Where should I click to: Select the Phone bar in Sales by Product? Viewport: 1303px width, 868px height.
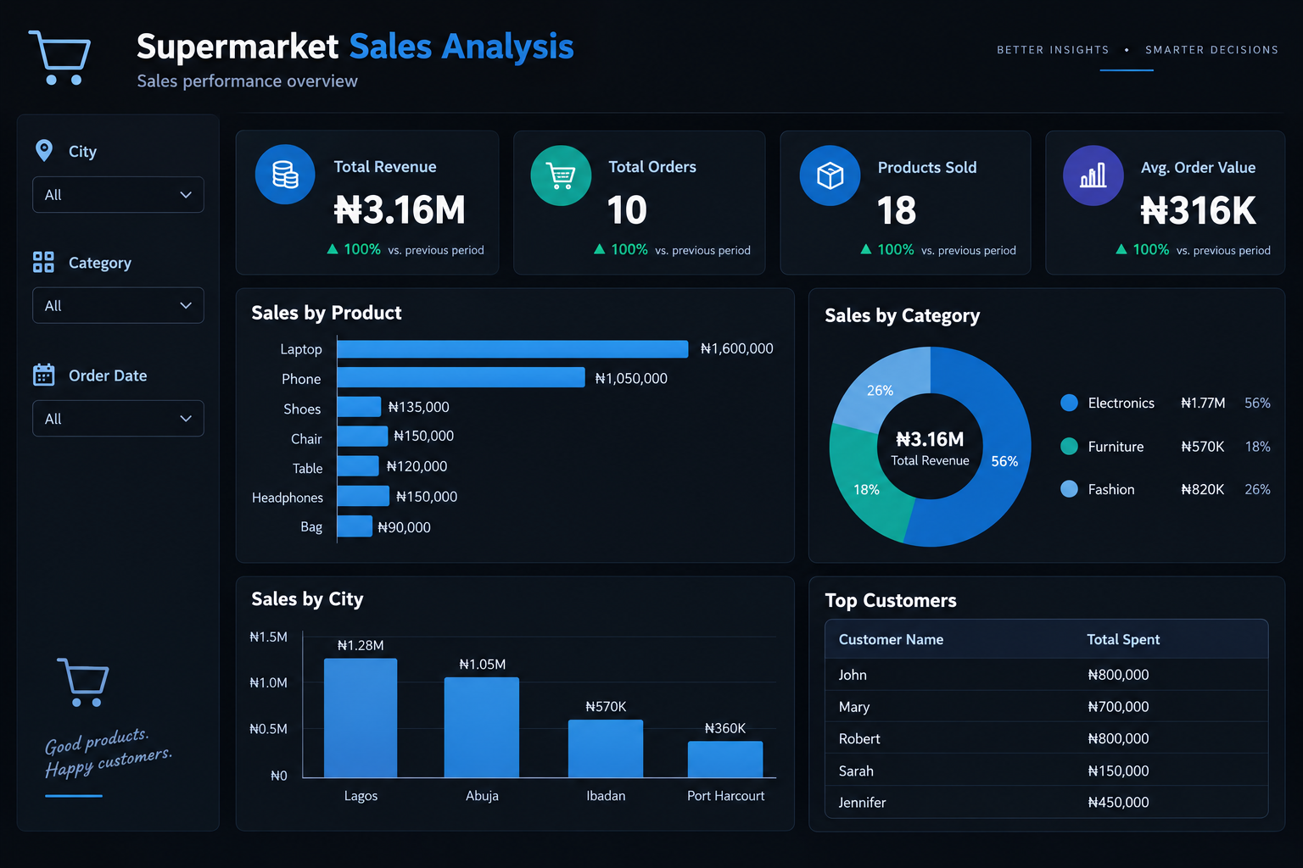461,377
